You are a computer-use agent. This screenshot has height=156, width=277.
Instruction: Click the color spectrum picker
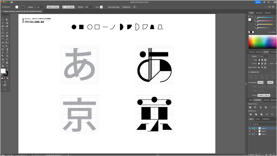(x=262, y=42)
